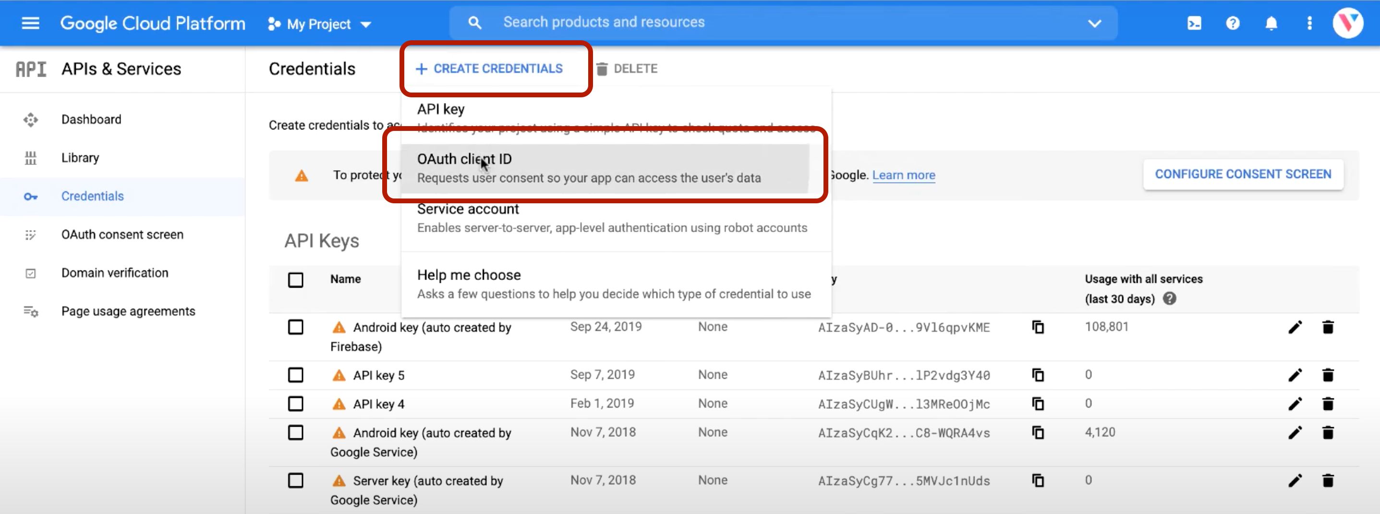Follow the Learn more link
The image size is (1380, 514).
pos(903,175)
